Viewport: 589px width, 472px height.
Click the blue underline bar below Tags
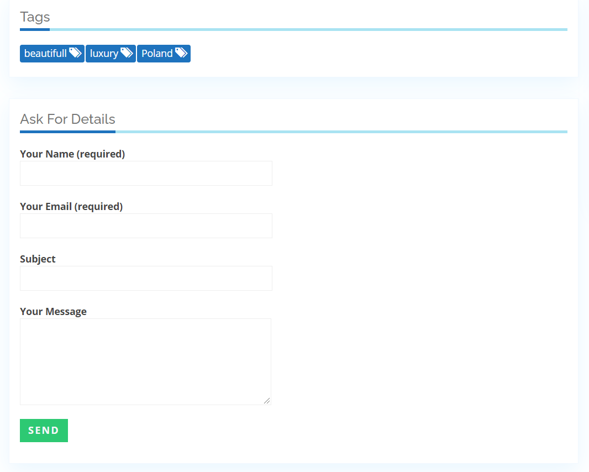(35, 30)
